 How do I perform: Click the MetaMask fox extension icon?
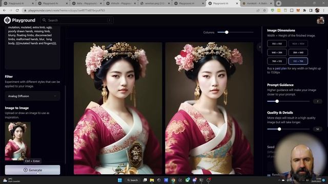298,10
